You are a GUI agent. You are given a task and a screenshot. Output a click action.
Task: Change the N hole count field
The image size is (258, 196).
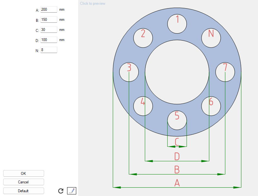coord(49,50)
